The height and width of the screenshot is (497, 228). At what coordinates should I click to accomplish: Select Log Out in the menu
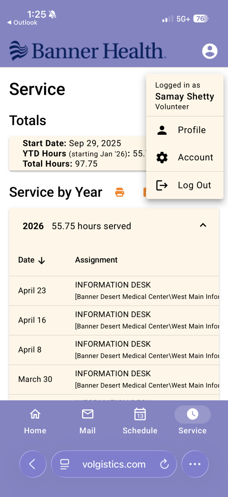(185, 185)
